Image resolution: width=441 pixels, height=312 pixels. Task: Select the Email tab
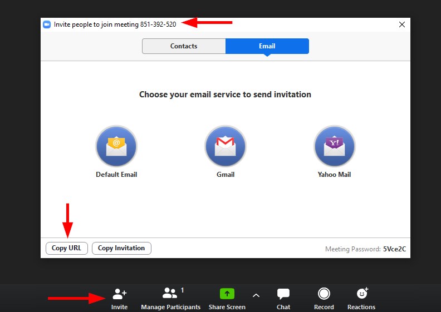[267, 46]
